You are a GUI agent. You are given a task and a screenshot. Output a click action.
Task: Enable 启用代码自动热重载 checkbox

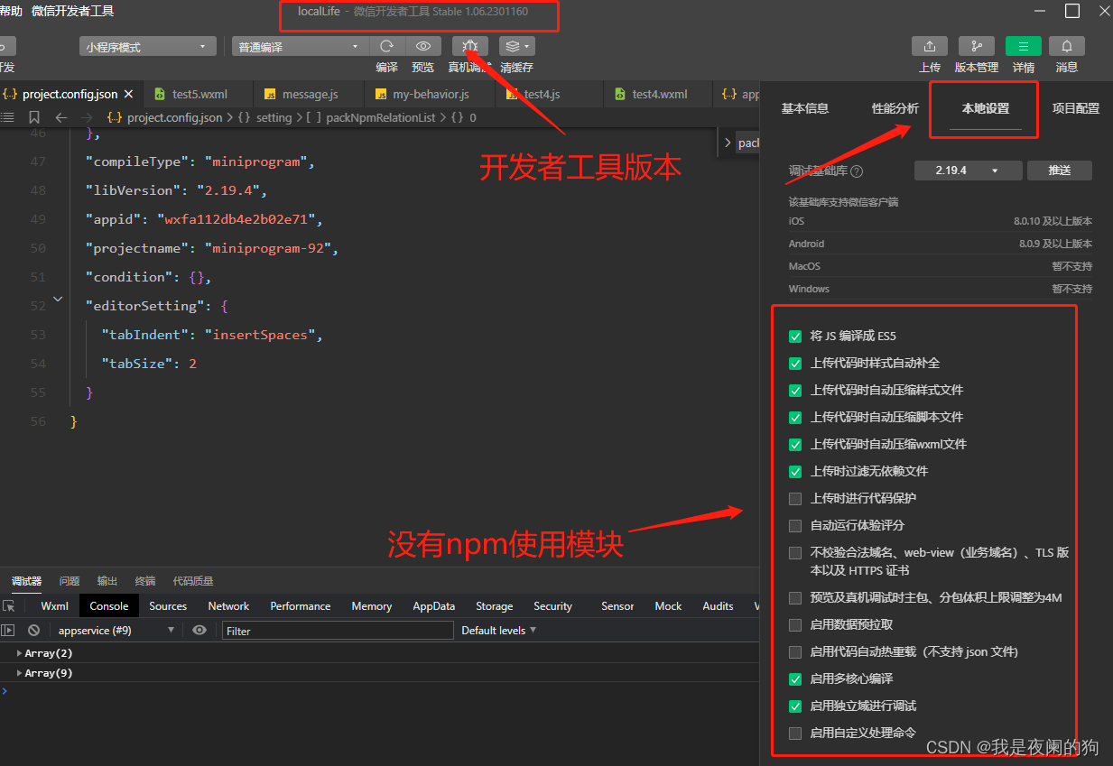pyautogui.click(x=795, y=652)
